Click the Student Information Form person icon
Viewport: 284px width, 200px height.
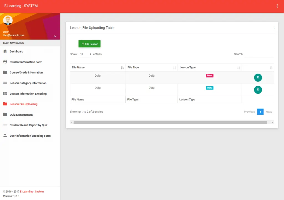[5, 62]
